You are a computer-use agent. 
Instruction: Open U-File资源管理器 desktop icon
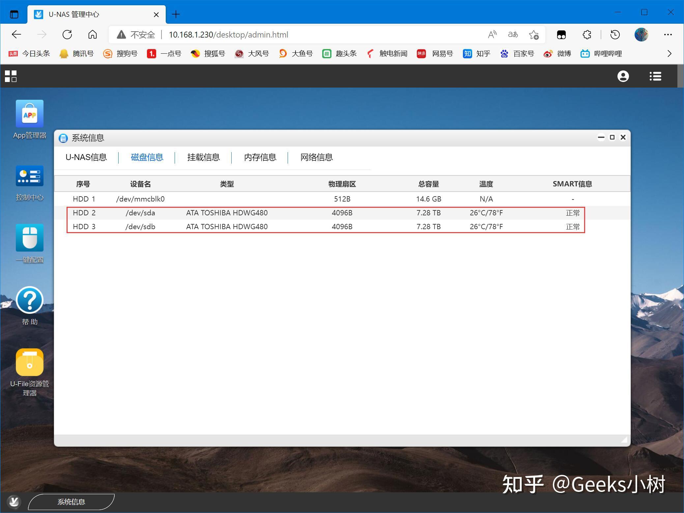point(29,363)
